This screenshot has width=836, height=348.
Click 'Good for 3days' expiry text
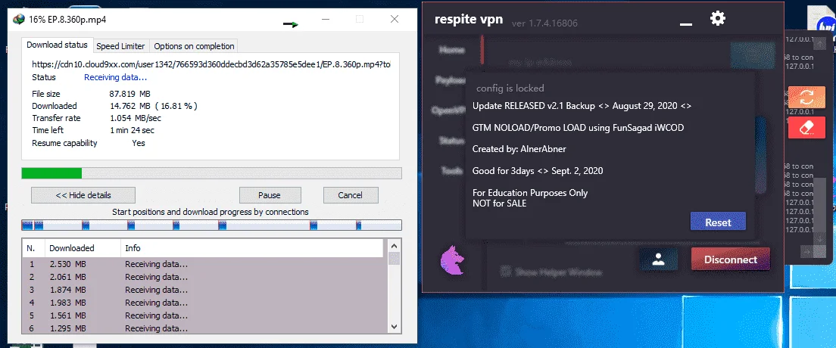coord(538,171)
